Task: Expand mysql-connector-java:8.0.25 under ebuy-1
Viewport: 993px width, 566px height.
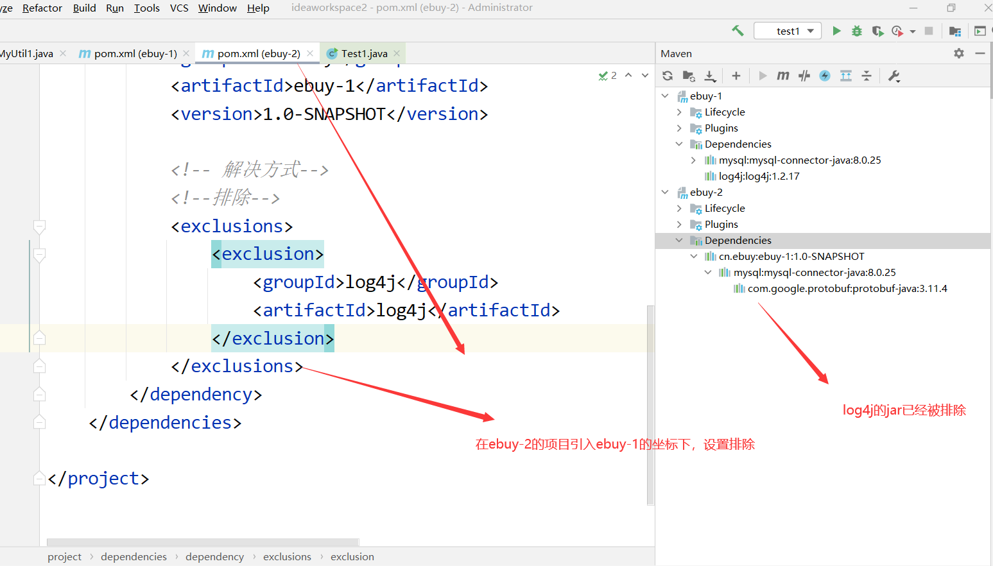Action: tap(693, 160)
